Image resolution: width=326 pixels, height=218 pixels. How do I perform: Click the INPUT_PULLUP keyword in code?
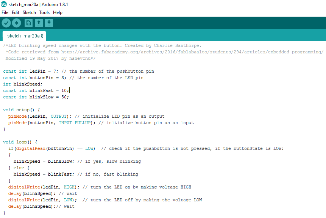(75, 123)
